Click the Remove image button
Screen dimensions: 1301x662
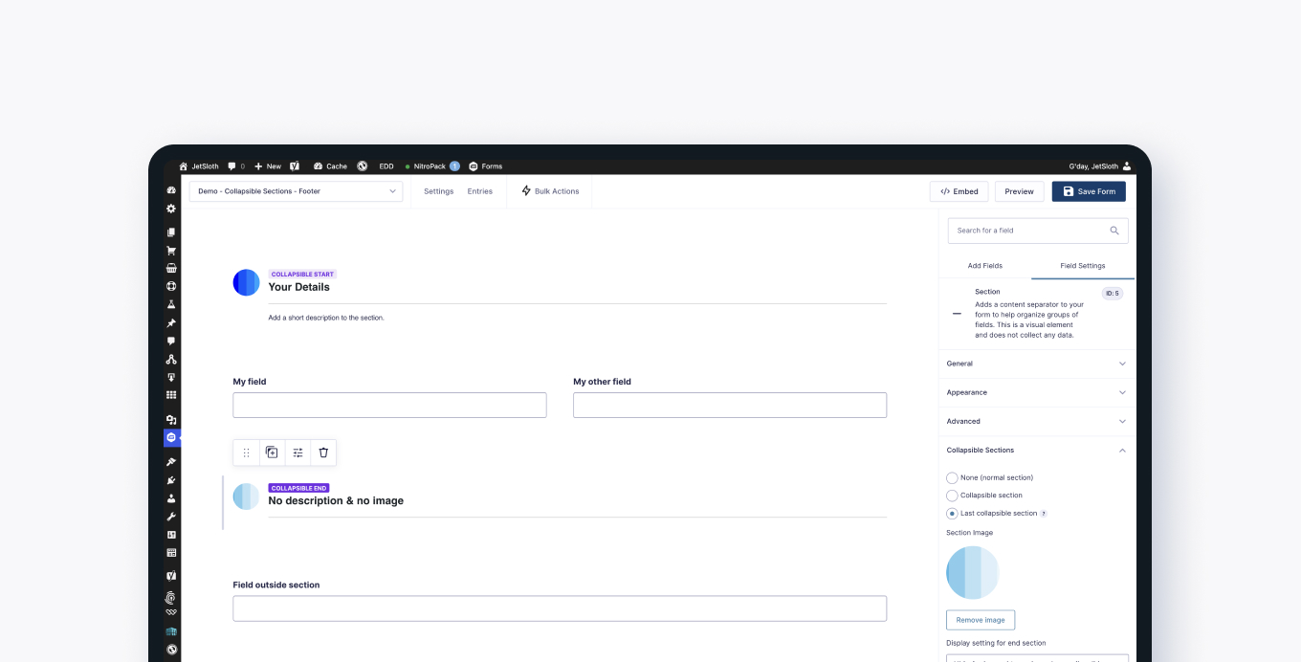(x=981, y=620)
